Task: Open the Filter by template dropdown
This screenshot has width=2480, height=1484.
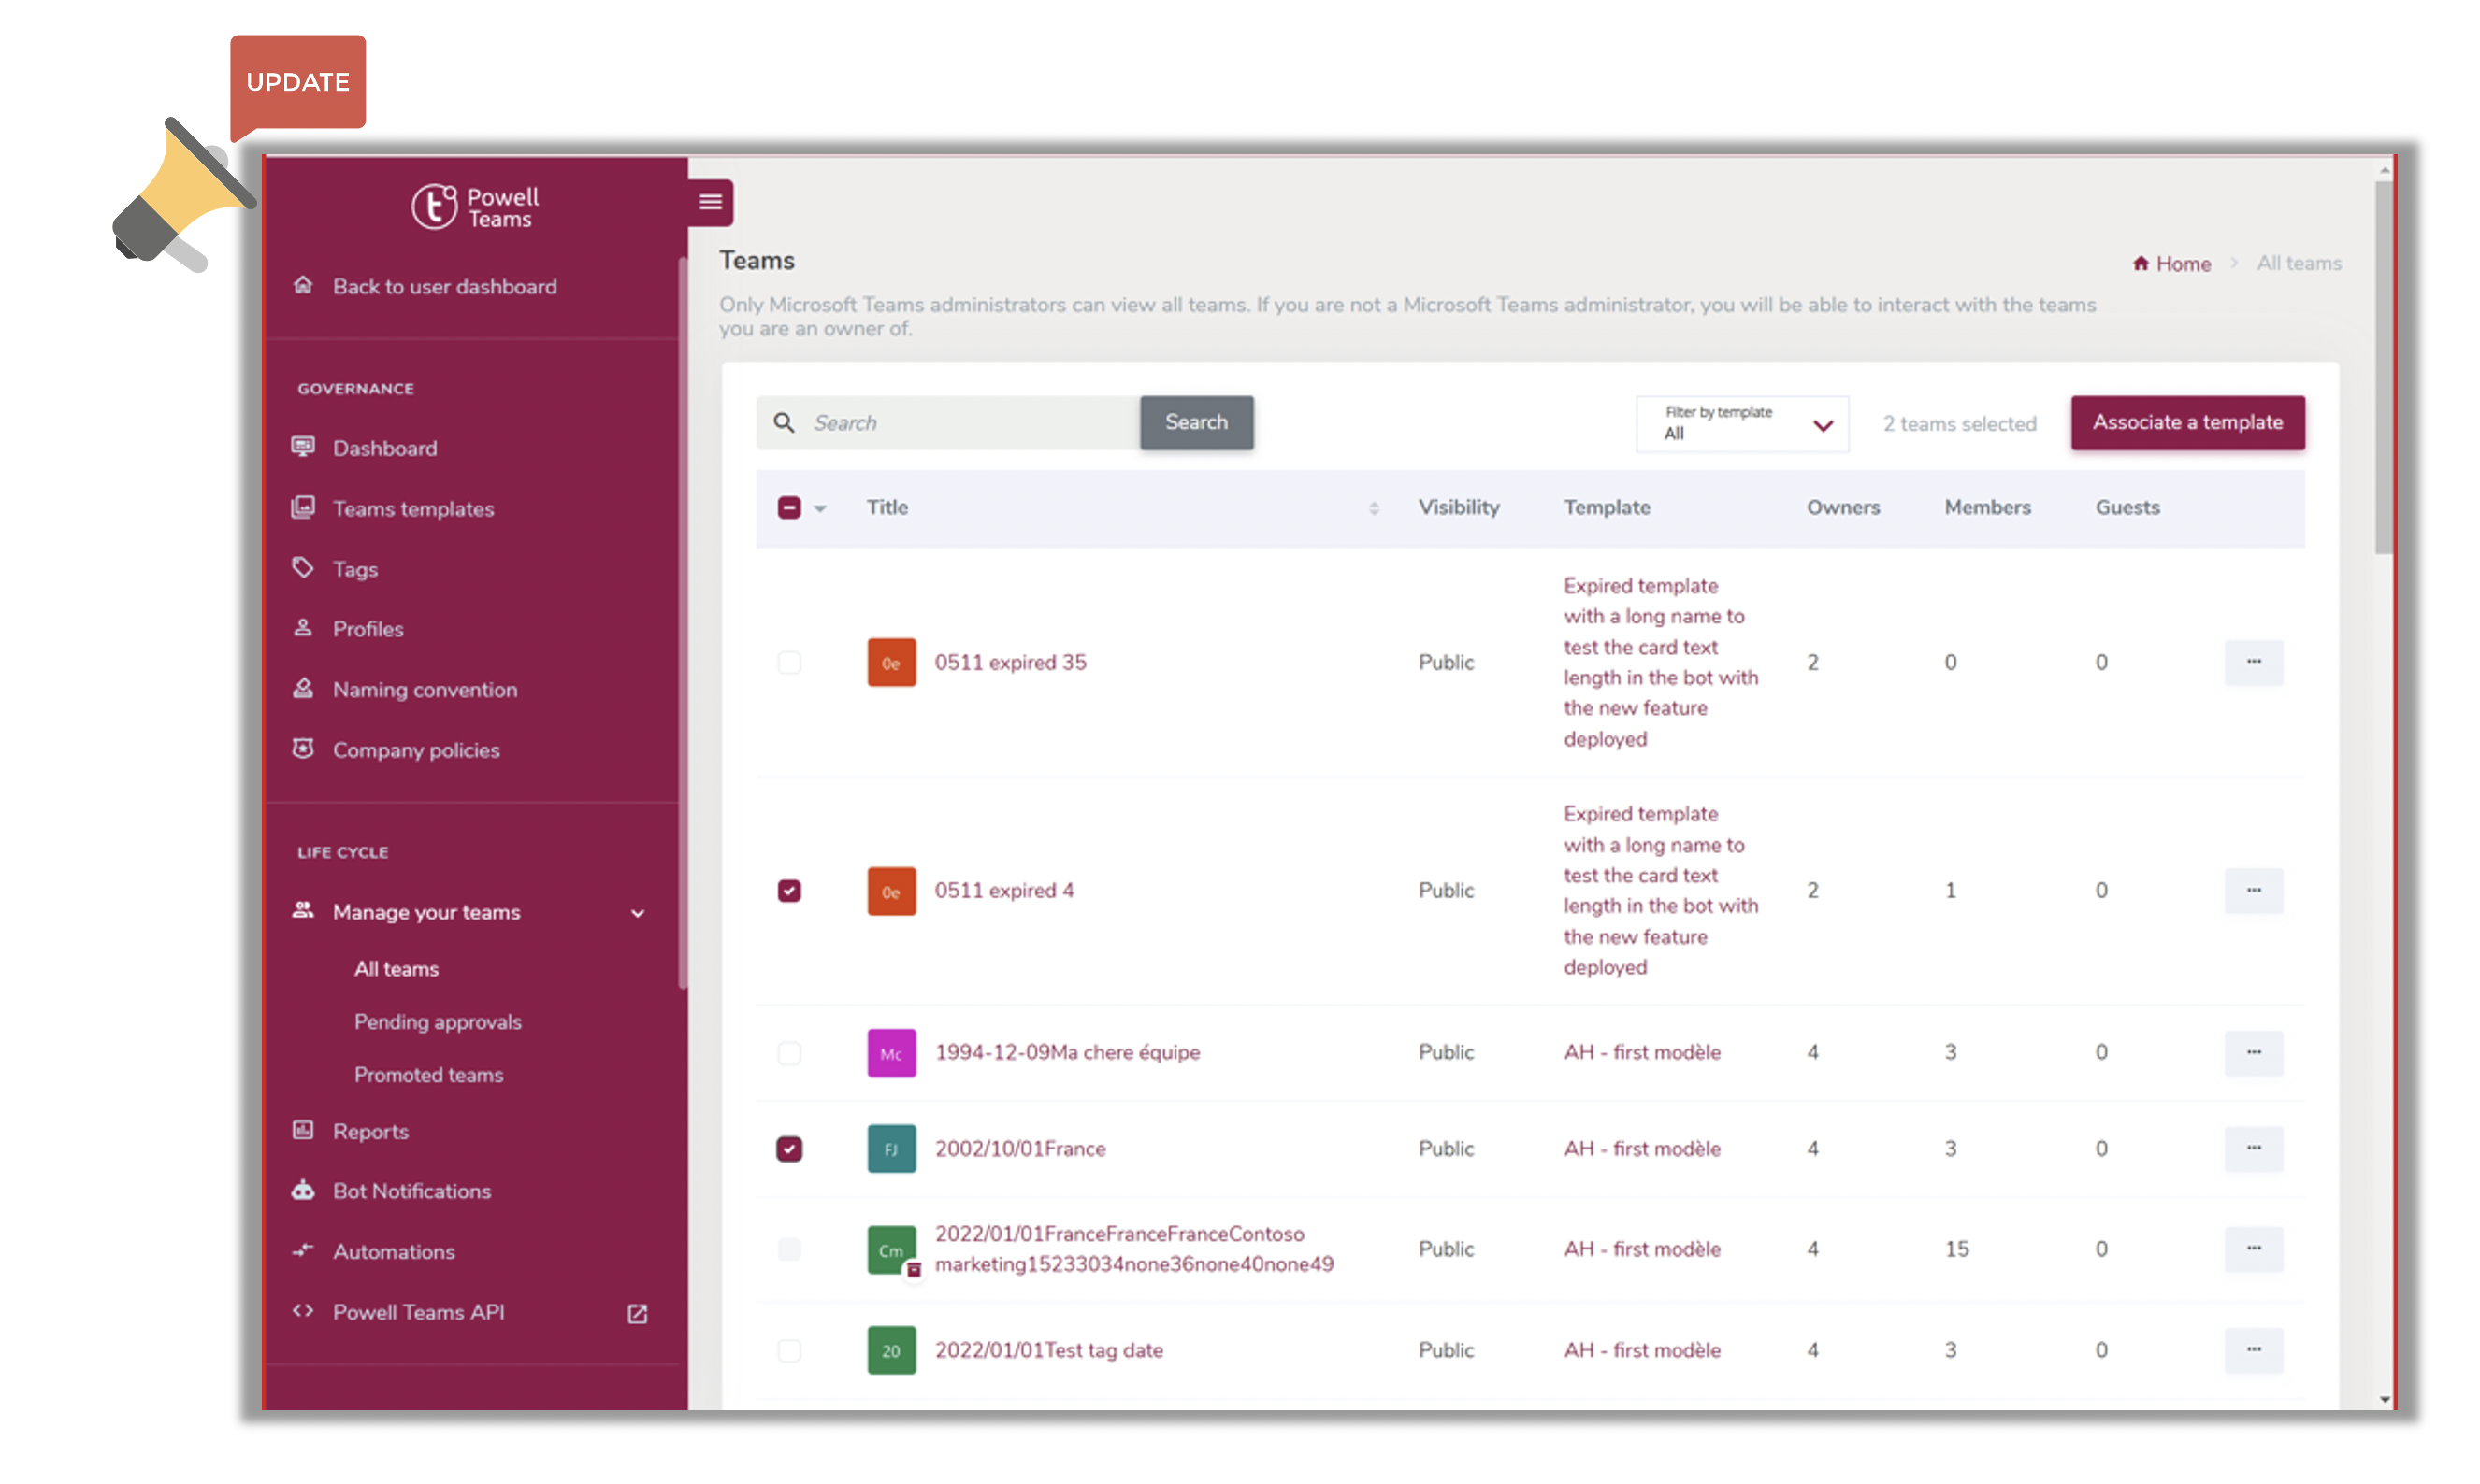Action: pyautogui.click(x=1741, y=424)
